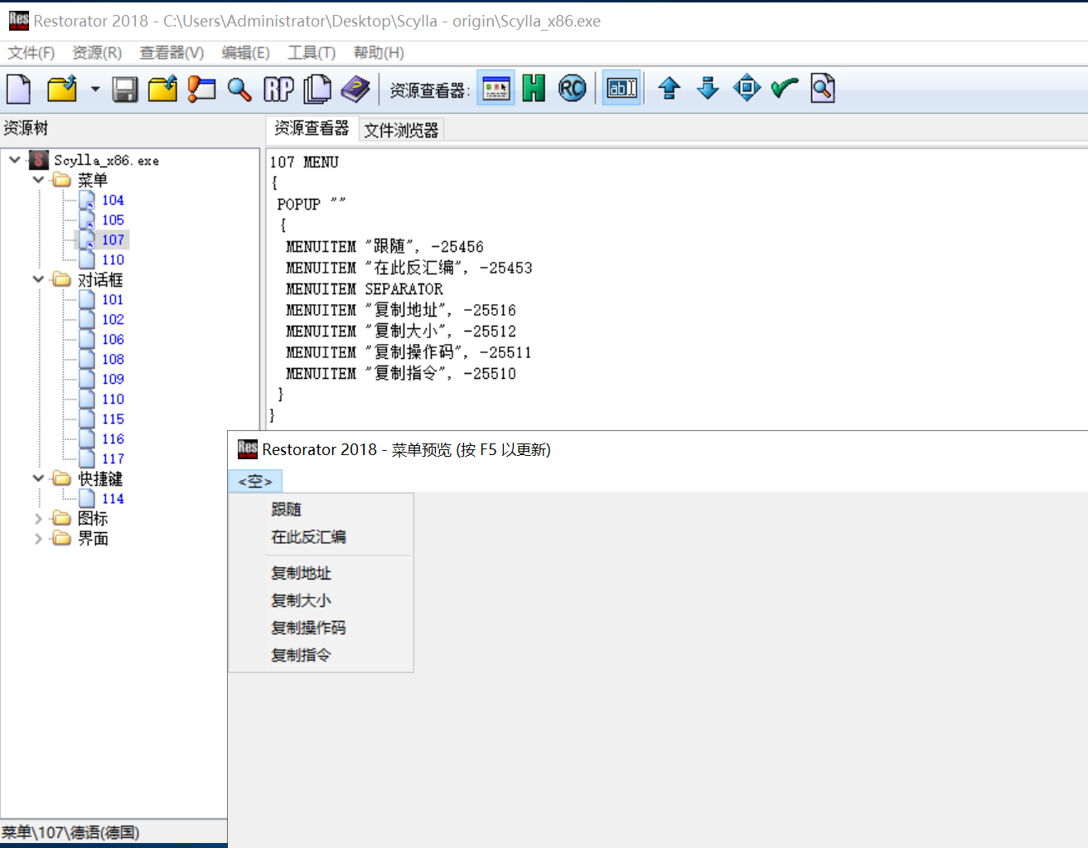Select menu resource 107
Viewport: 1088px width, 848px height.
click(x=113, y=240)
